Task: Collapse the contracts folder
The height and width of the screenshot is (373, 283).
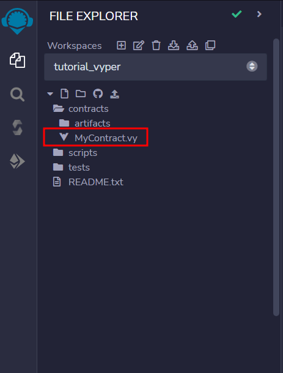Action: [x=81, y=109]
